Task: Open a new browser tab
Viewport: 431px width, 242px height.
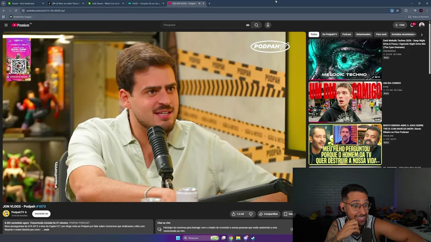Action: point(209,3)
